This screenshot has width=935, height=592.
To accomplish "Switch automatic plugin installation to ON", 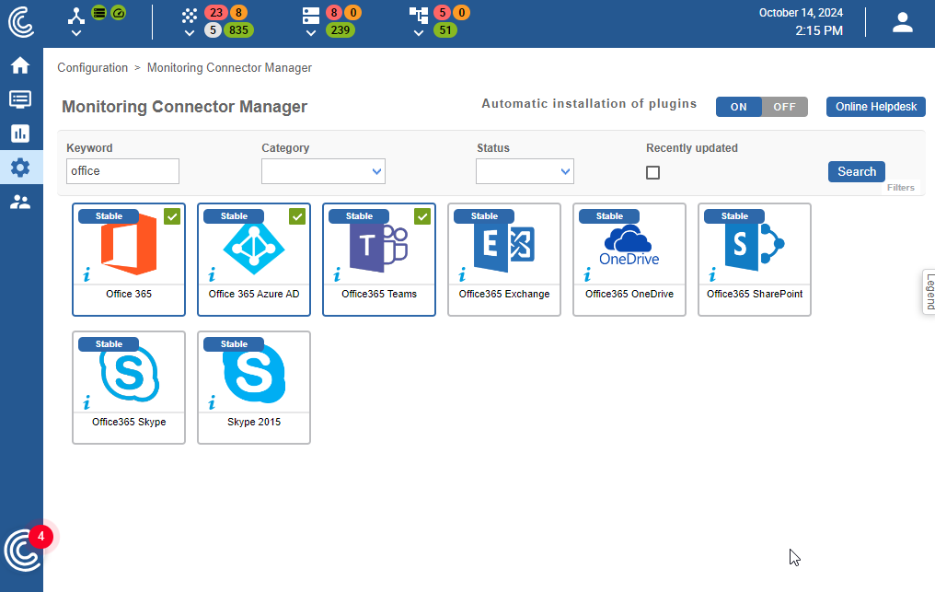I will [739, 107].
